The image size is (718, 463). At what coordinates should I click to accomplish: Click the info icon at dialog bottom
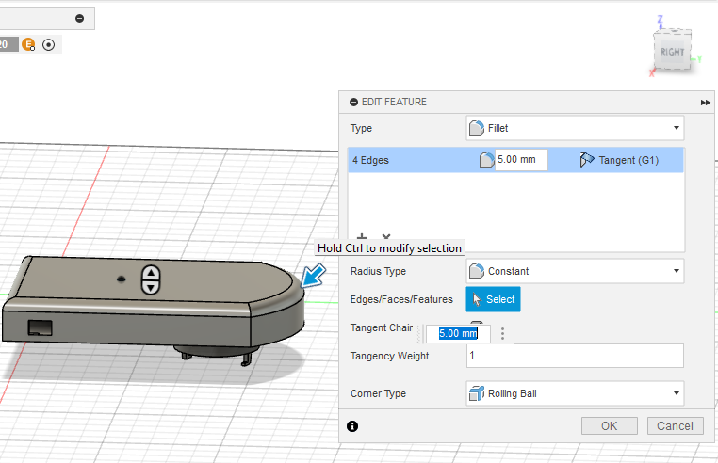tap(352, 426)
